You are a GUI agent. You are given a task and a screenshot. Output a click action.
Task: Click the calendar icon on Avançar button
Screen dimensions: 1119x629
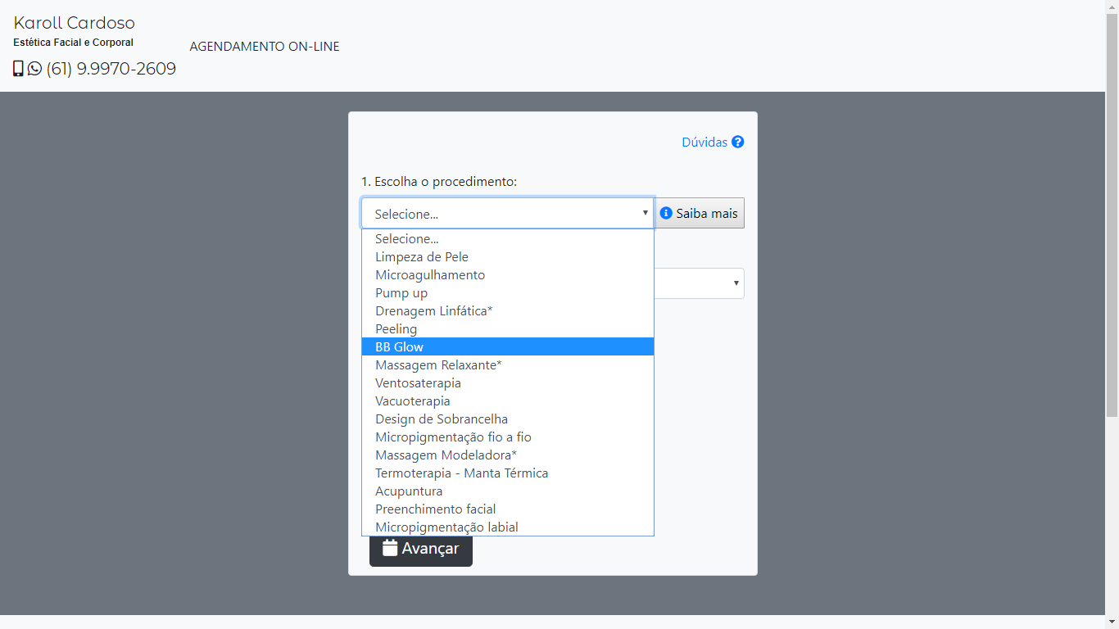click(390, 548)
